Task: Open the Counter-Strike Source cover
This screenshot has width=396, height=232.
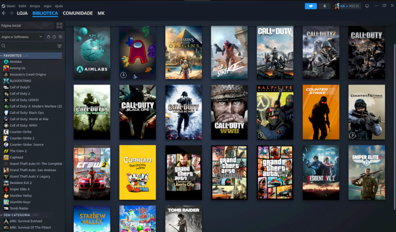Action: point(367,112)
